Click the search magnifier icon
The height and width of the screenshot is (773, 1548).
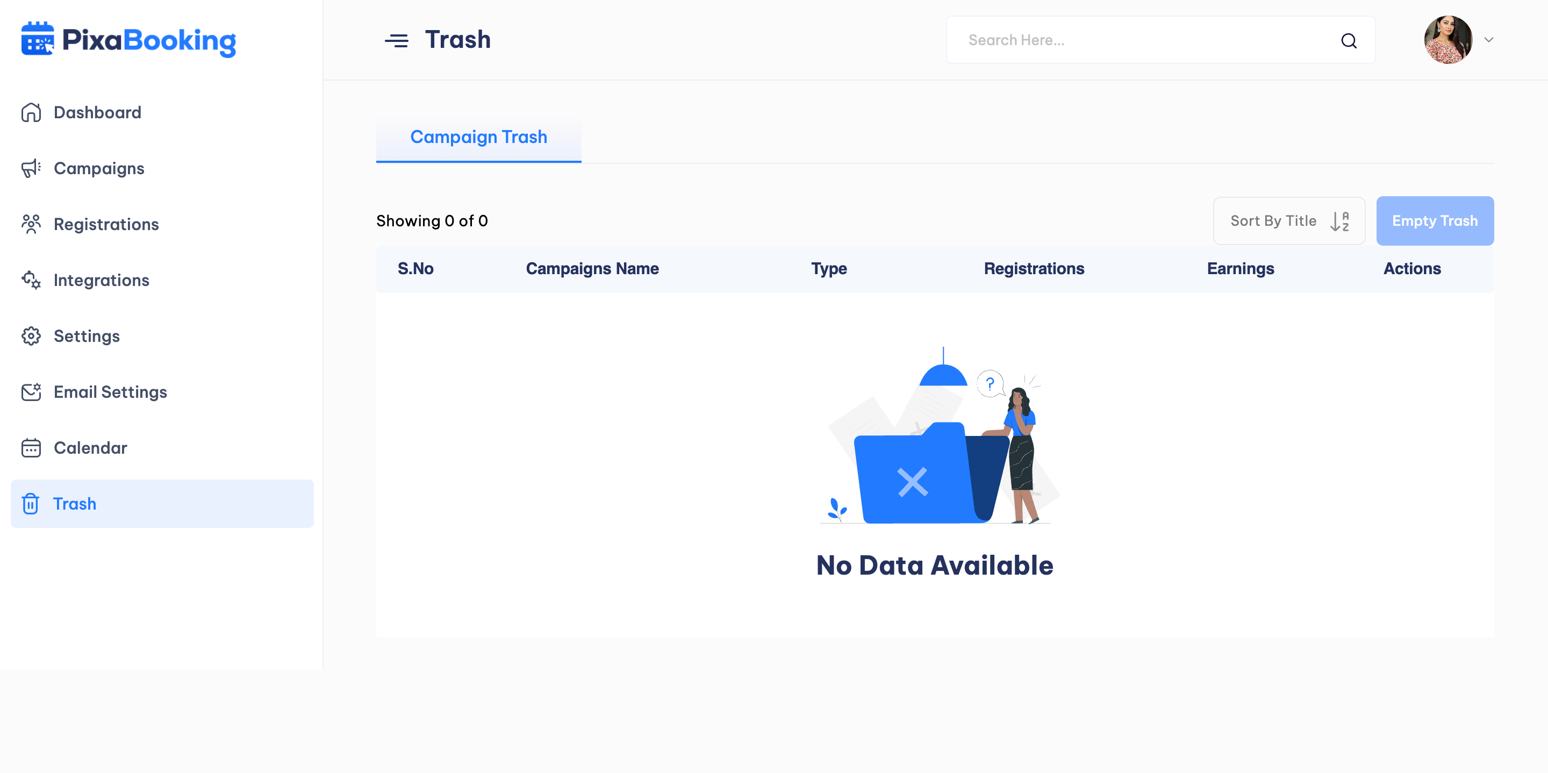(1349, 40)
